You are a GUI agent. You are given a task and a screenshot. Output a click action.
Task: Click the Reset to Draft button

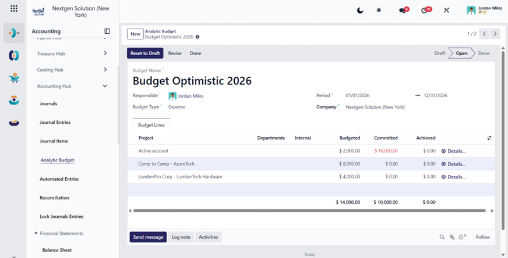(145, 53)
